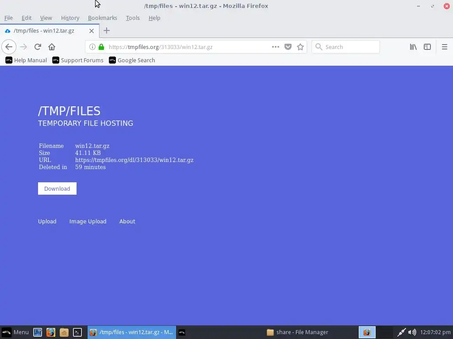Follow the Upload link
453x339 pixels.
[x=47, y=222]
